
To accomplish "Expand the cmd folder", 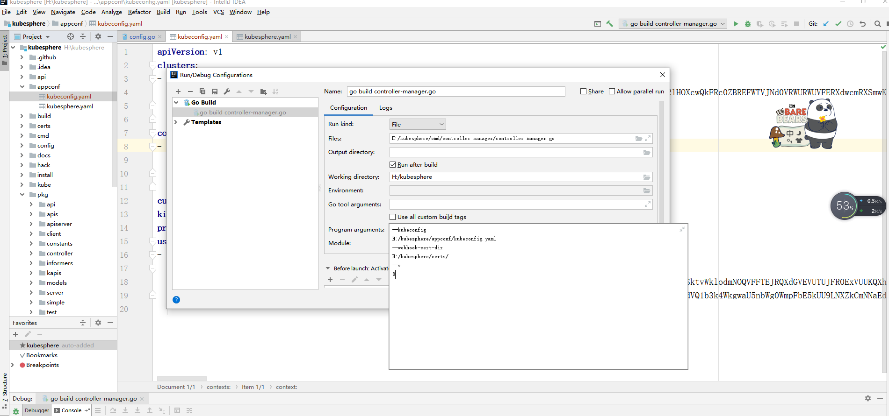I will pyautogui.click(x=22, y=136).
